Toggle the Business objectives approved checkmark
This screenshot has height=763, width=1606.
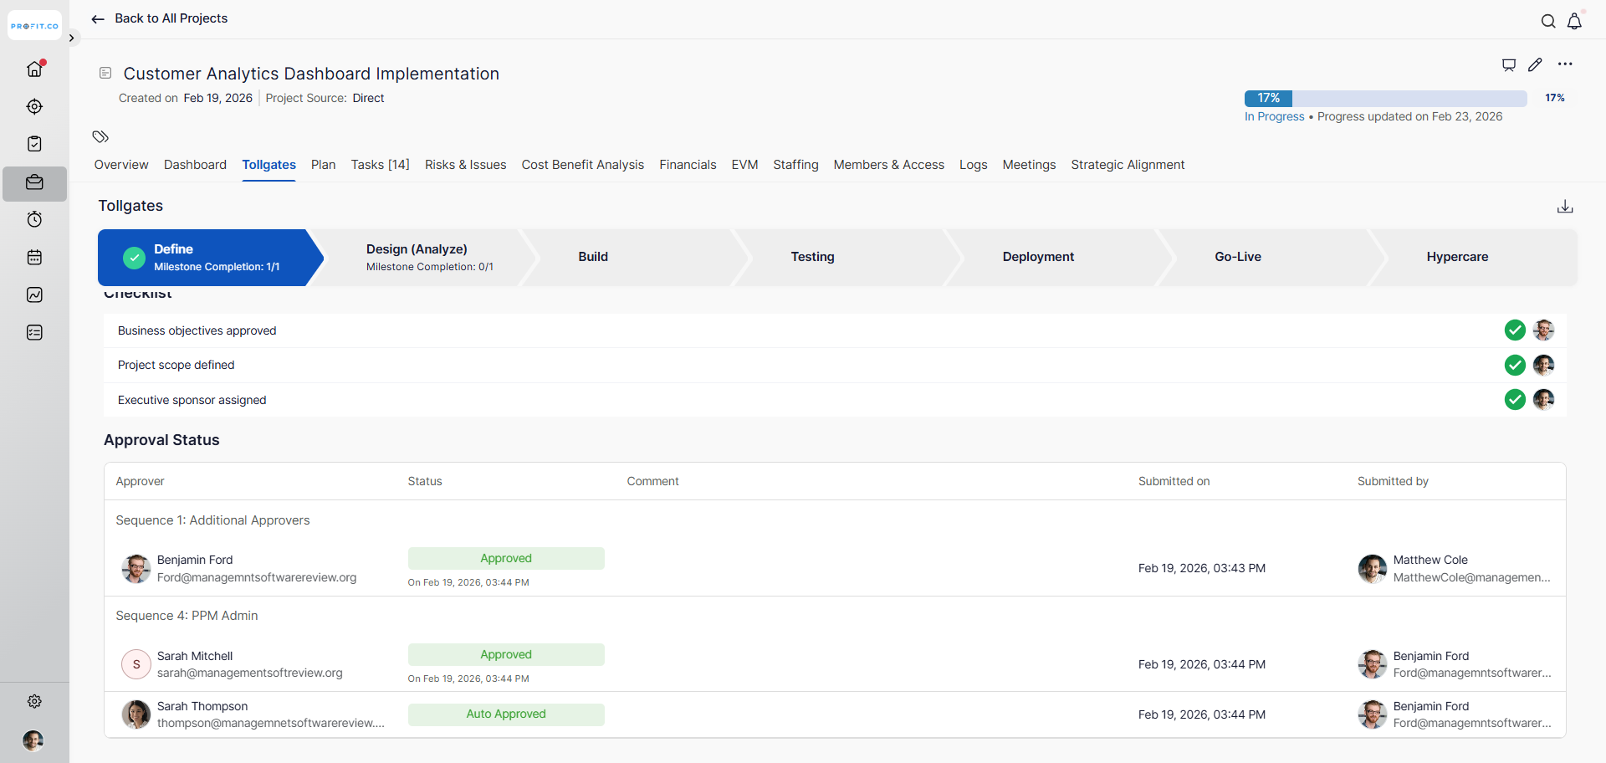(x=1515, y=330)
